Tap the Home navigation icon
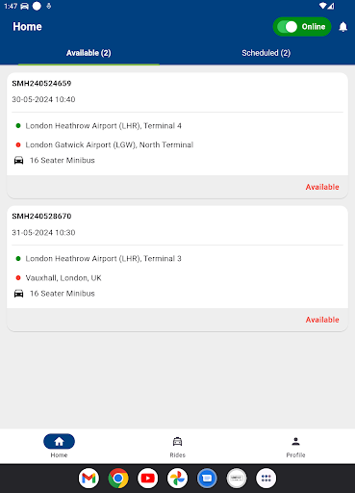 click(x=59, y=442)
